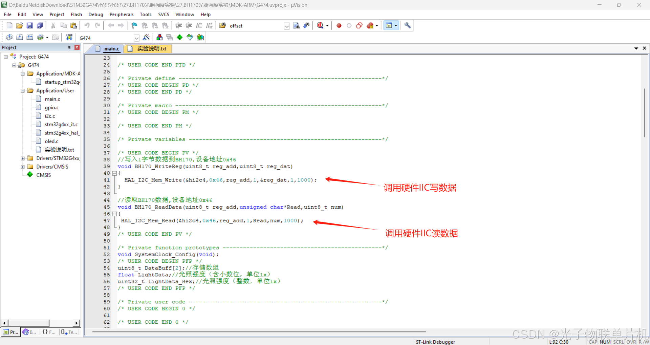Image resolution: width=650 pixels, height=345 pixels.
Task: Click the Find icon with document and binoculars
Action: 296,25
